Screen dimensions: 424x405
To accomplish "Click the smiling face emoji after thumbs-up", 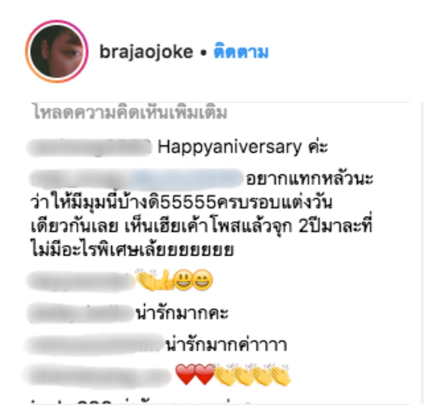I will 184,281.
